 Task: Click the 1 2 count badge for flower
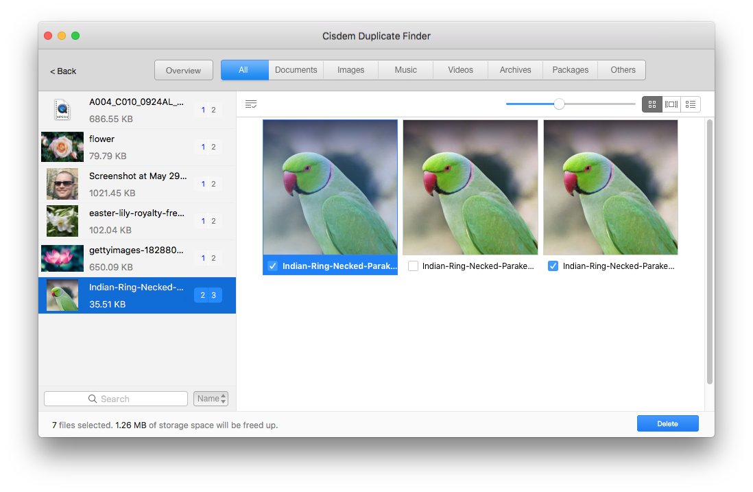click(208, 147)
